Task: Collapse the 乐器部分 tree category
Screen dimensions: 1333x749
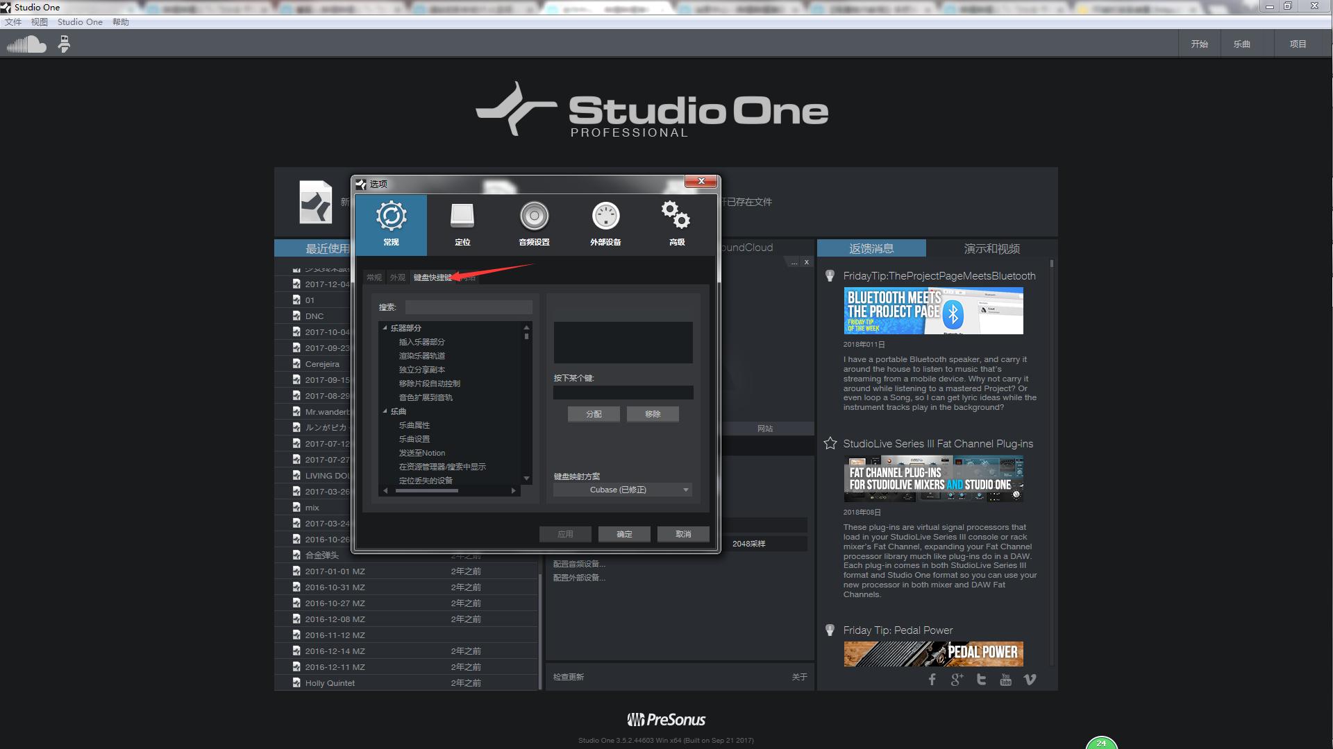Action: tap(385, 327)
